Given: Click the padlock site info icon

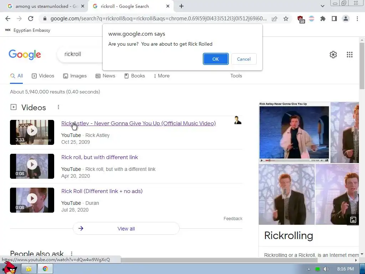Looking at the screenshot, I should click(45, 19).
